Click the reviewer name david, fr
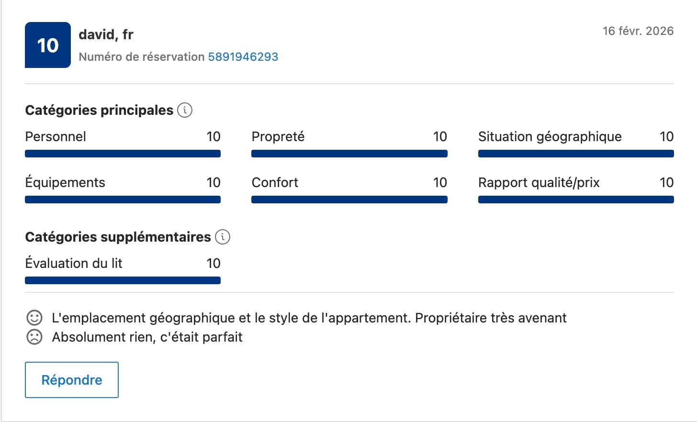 pyautogui.click(x=106, y=34)
